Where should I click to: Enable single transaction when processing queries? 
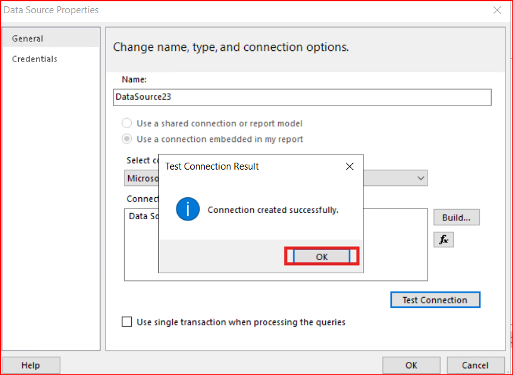tap(127, 322)
